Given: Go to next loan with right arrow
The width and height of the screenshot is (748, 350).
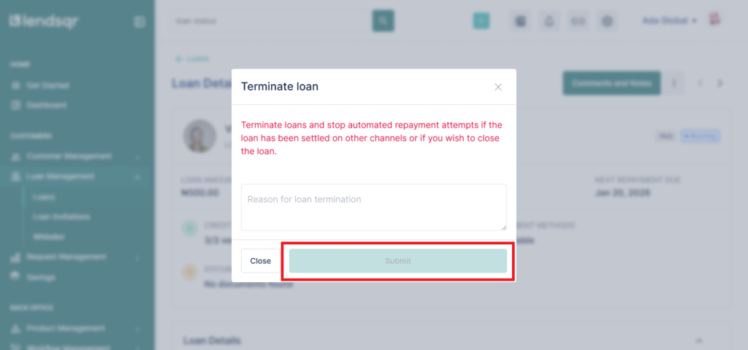Looking at the screenshot, I should pos(720,83).
